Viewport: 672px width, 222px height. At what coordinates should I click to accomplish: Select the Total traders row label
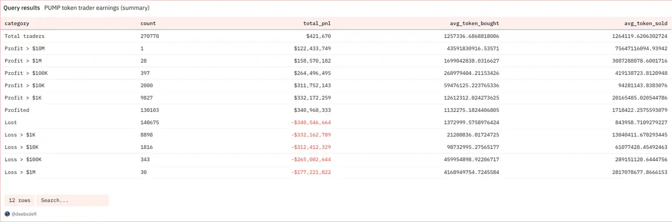coord(25,36)
